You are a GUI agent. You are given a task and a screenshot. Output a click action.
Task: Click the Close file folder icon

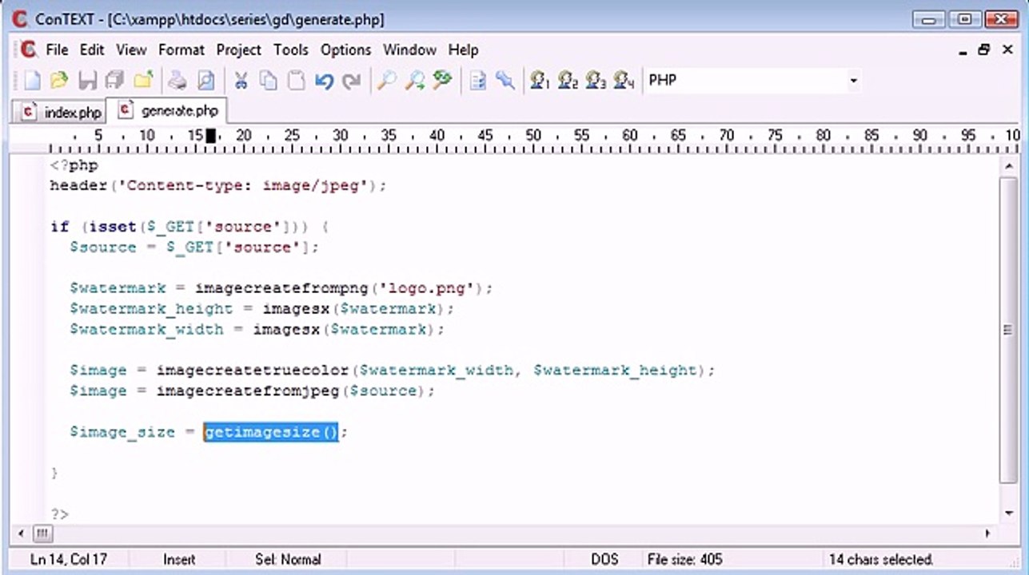pyautogui.click(x=143, y=80)
